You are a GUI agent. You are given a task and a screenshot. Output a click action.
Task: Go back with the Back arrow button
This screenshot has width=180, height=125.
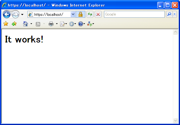click(x=7, y=14)
